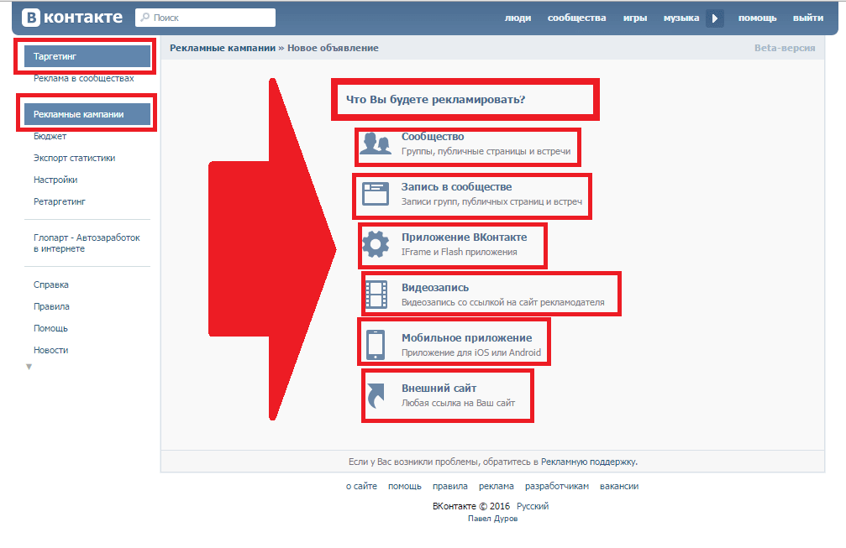Open Правила in the sidebar
This screenshot has width=846, height=548.
(51, 306)
